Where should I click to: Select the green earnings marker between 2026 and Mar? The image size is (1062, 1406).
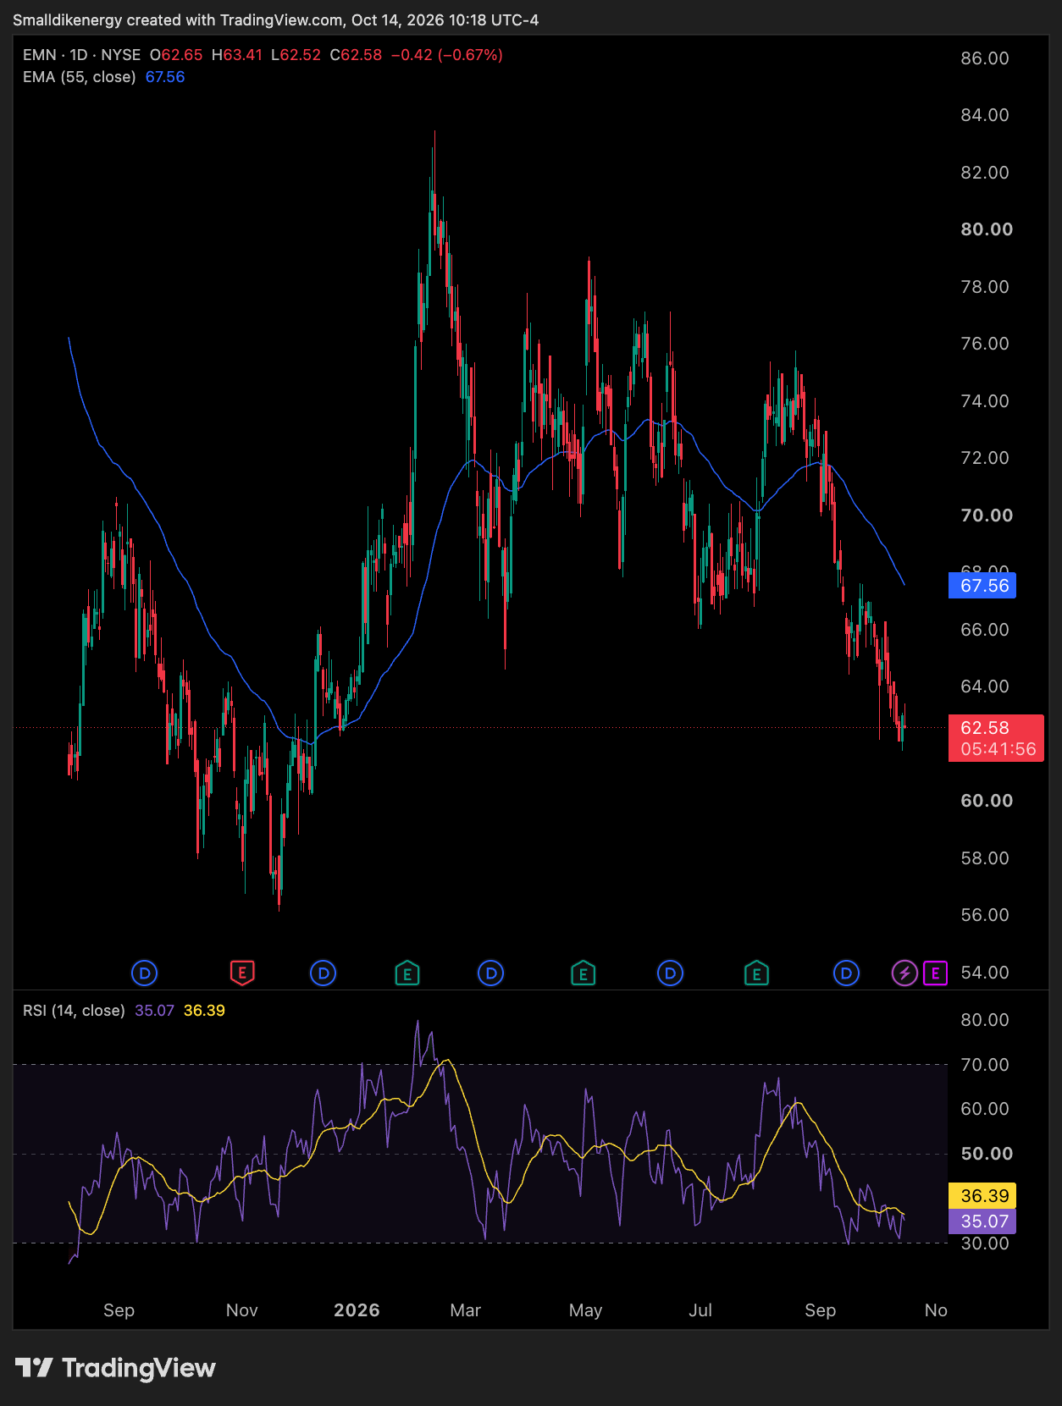407,973
